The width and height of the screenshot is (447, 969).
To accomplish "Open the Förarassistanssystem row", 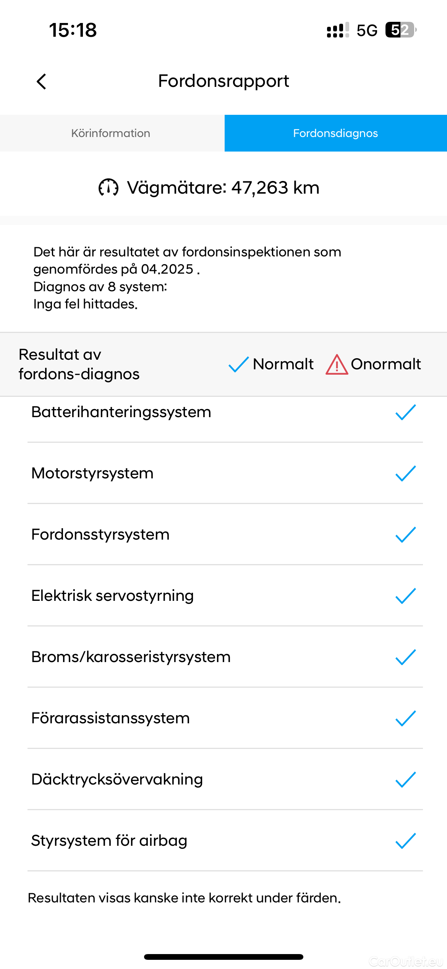I will 225,718.
